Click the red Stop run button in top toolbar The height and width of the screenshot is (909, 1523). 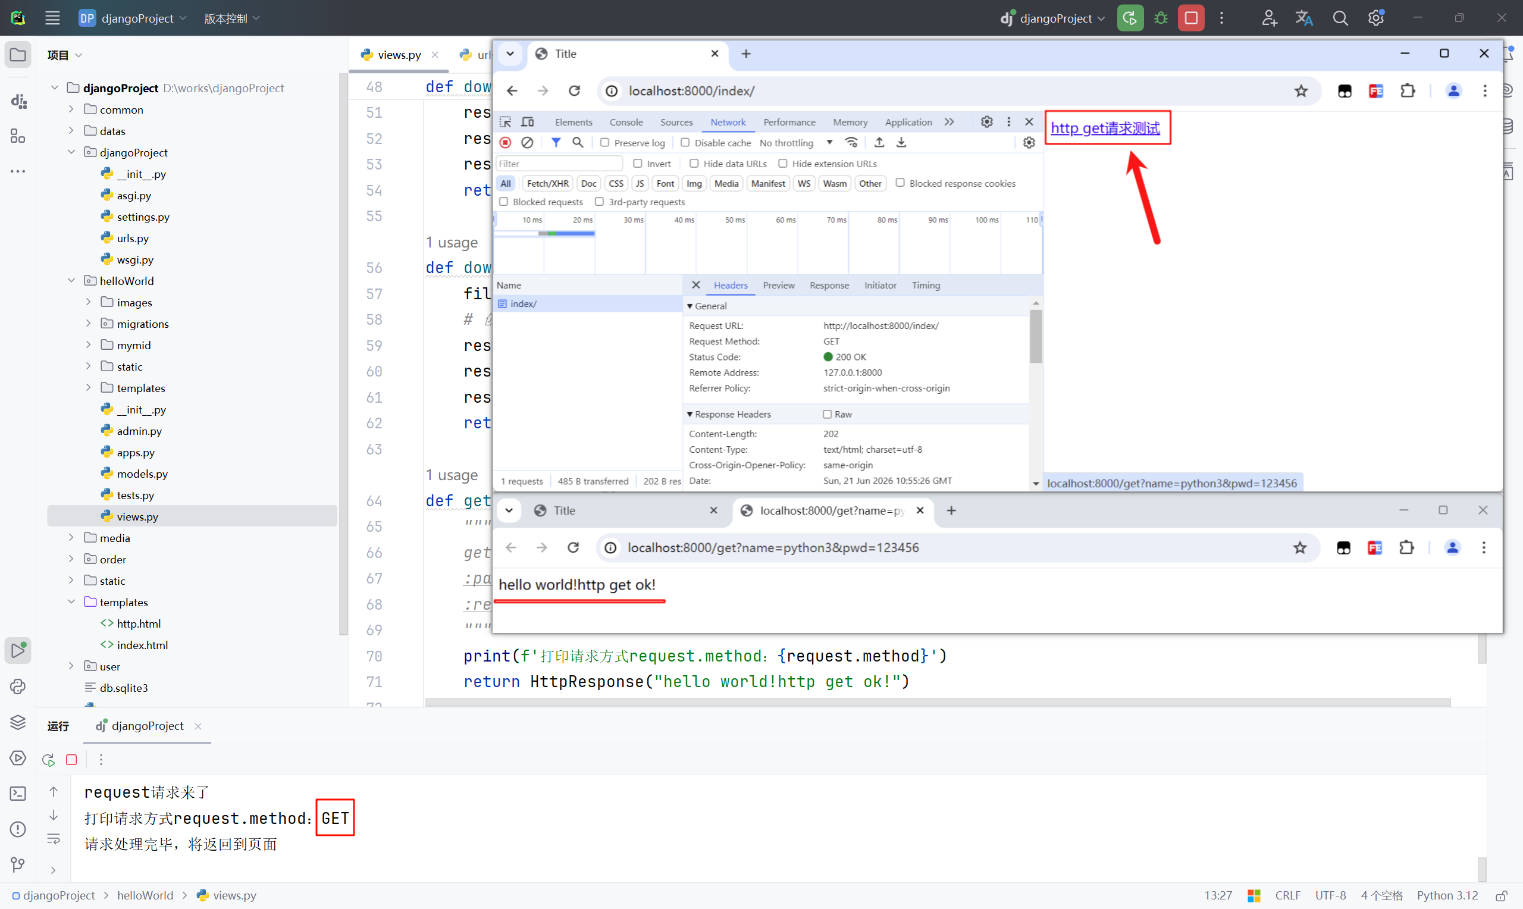pos(1190,18)
